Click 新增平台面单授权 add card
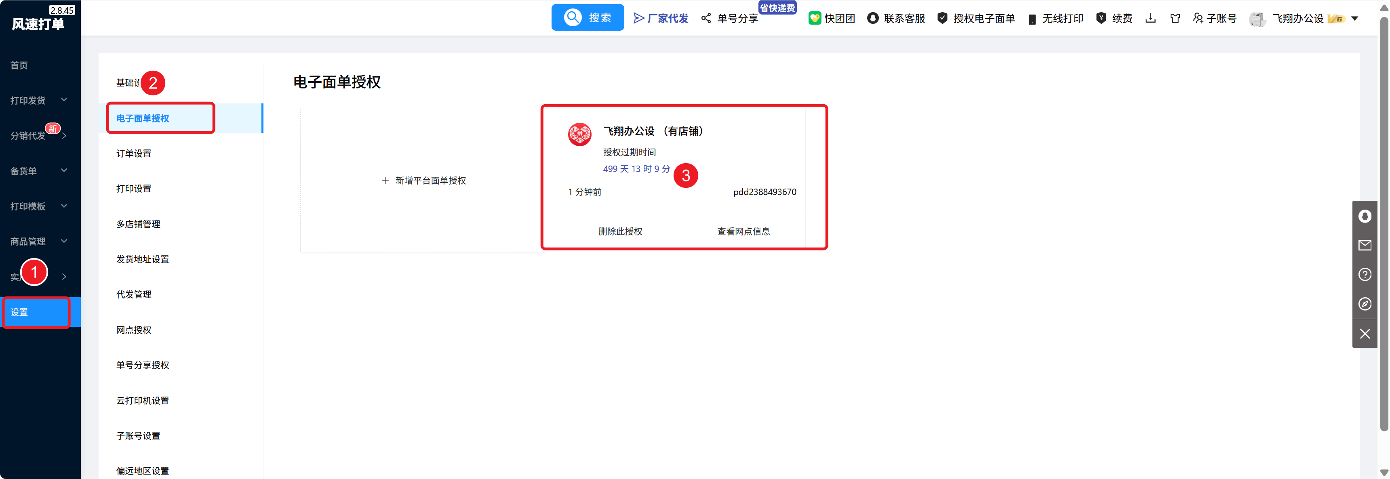Image resolution: width=1390 pixels, height=479 pixels. [x=423, y=181]
